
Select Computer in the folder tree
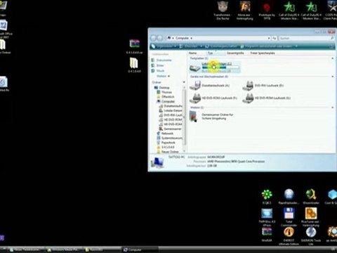[x=166, y=101]
